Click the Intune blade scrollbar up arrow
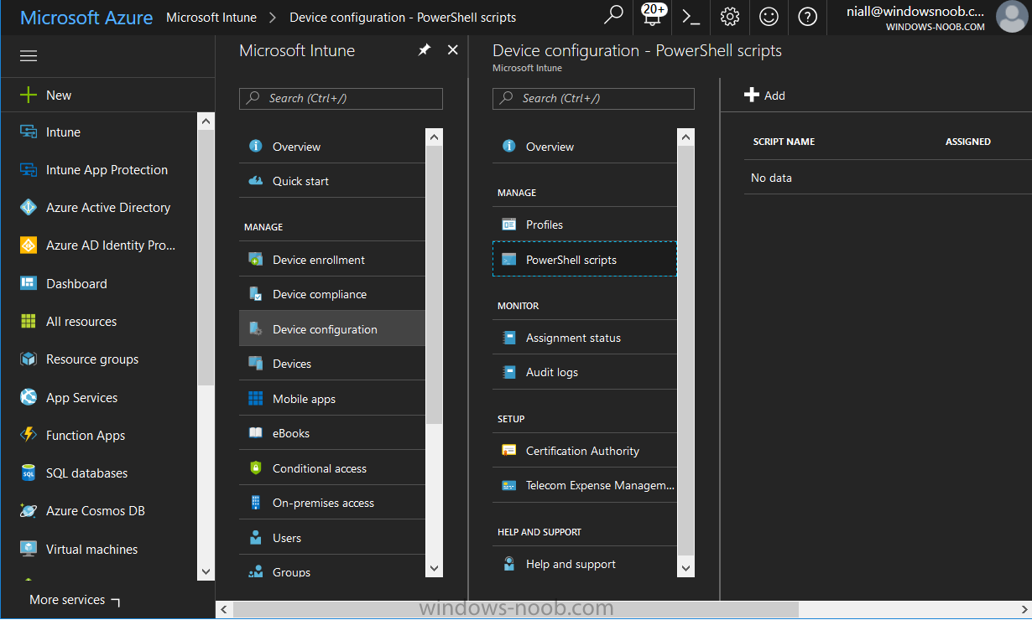This screenshot has width=1032, height=620. click(x=434, y=137)
